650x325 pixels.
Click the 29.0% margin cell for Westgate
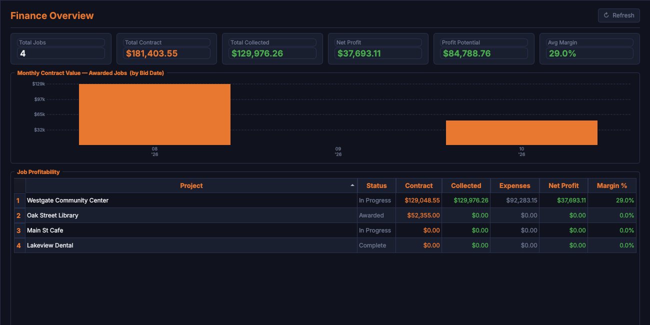612,200
